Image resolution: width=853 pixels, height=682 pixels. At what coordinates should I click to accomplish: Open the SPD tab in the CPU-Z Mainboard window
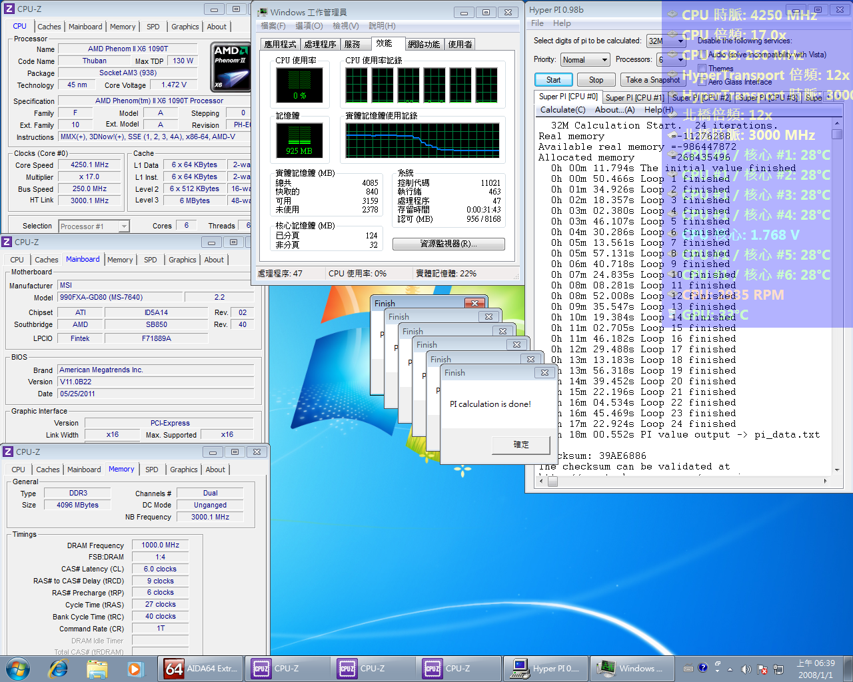[151, 260]
